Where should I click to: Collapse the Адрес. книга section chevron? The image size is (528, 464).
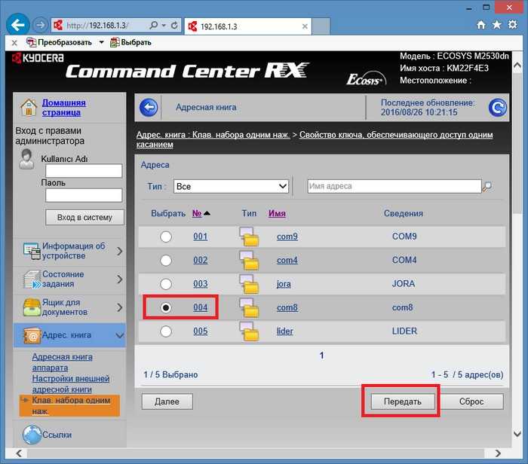(119, 335)
